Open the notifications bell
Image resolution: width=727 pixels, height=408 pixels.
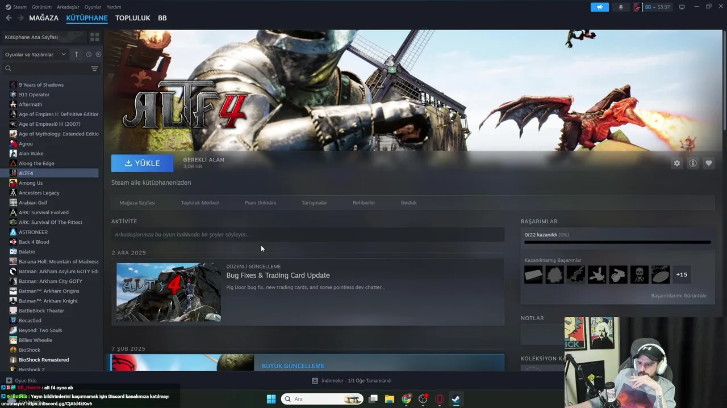pos(621,7)
